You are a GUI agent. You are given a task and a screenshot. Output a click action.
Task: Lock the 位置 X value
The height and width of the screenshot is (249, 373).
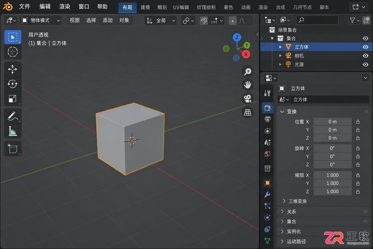pyautogui.click(x=358, y=122)
